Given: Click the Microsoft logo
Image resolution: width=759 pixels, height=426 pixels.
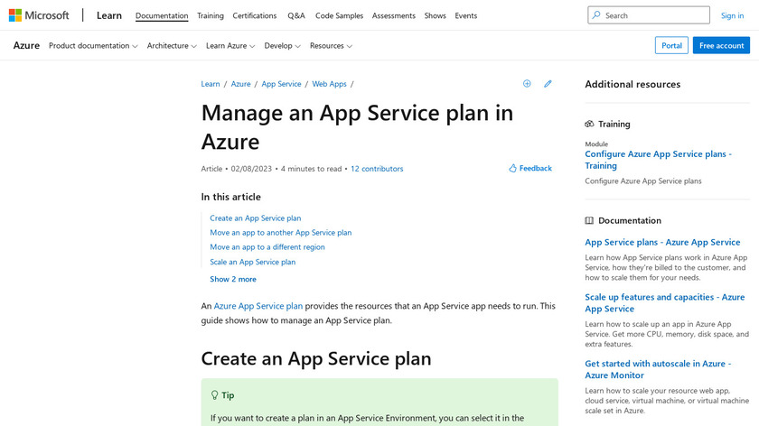Looking at the screenshot, I should pyautogui.click(x=39, y=15).
